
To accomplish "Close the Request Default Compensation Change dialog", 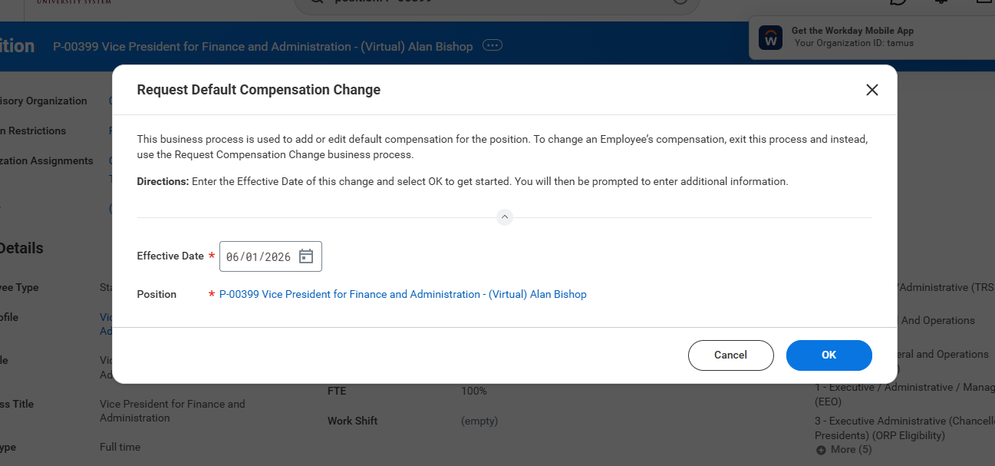I will pos(871,90).
